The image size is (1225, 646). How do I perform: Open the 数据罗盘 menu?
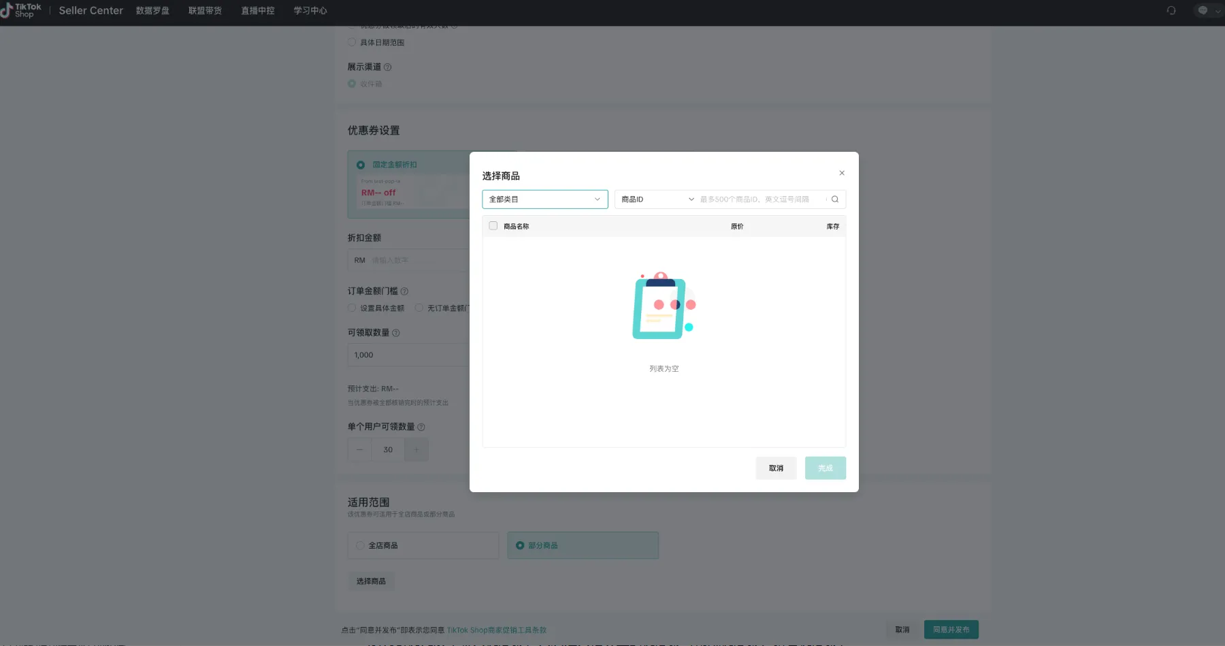click(152, 11)
